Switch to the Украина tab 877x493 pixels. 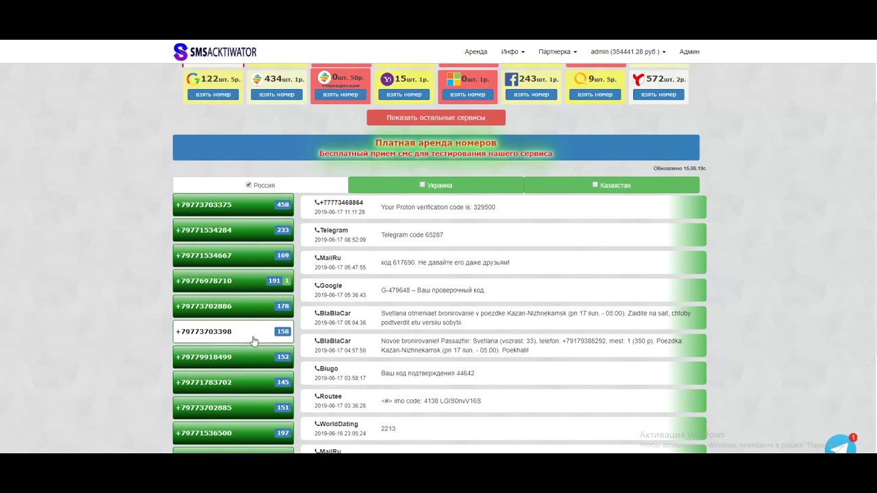pyautogui.click(x=436, y=185)
